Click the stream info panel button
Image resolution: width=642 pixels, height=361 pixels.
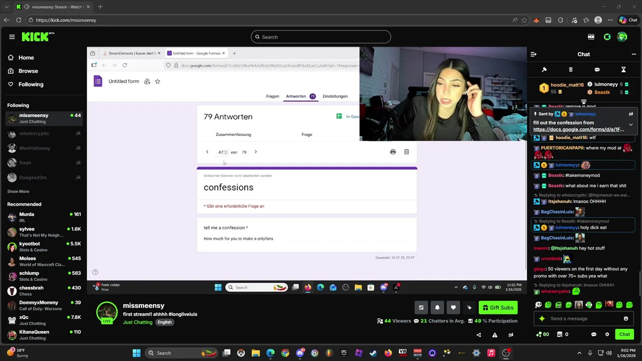tap(421, 307)
